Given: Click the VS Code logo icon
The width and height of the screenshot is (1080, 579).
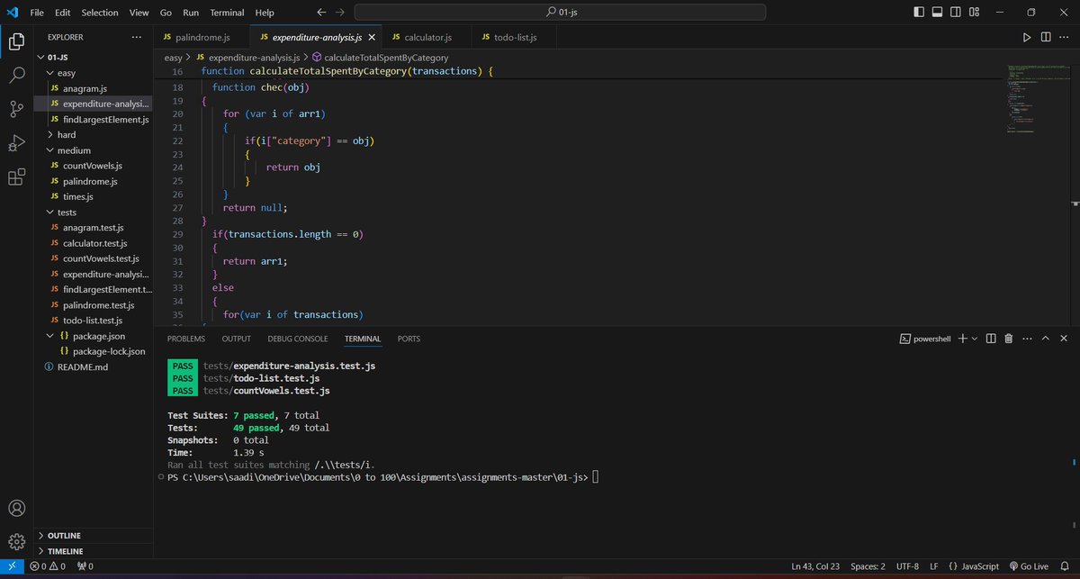Looking at the screenshot, I should click(12, 13).
